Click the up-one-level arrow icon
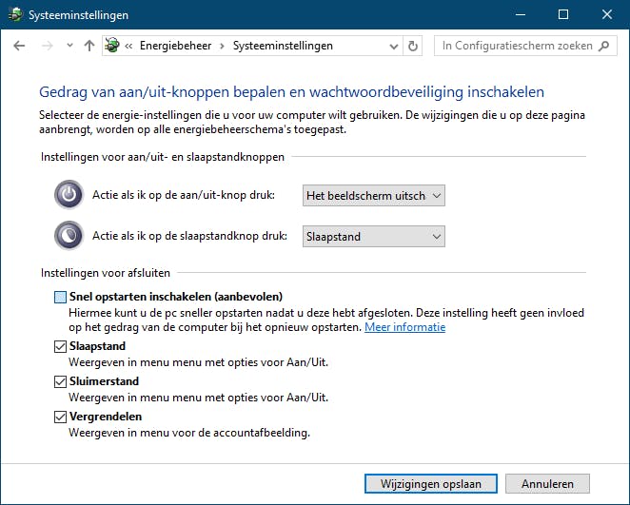Screen dimensions: 630x505 coord(89,46)
